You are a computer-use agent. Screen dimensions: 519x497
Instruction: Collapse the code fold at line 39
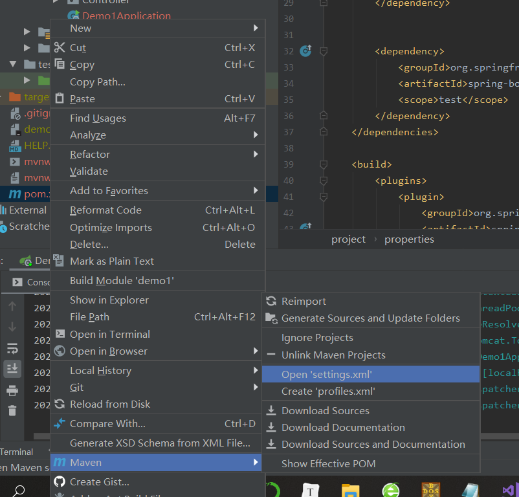[324, 164]
